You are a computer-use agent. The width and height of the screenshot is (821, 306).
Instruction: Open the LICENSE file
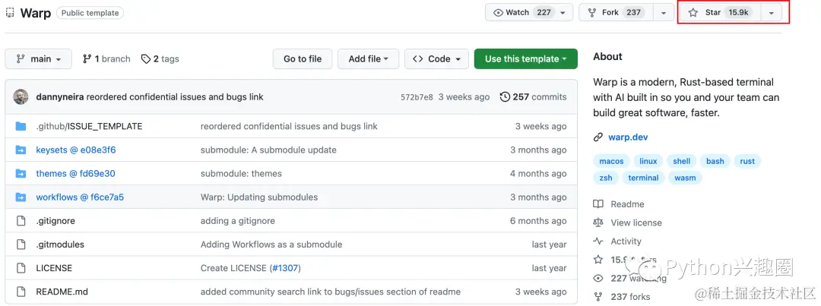tap(54, 268)
